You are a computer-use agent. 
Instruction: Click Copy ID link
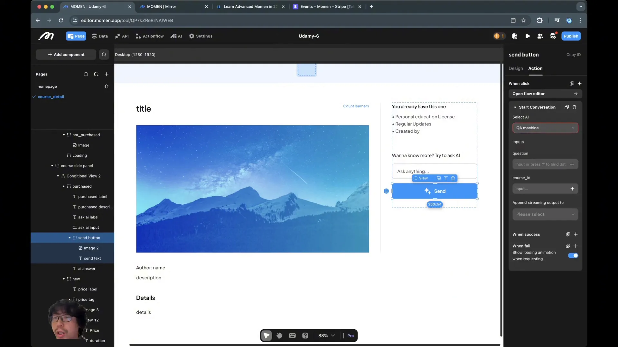[574, 55]
